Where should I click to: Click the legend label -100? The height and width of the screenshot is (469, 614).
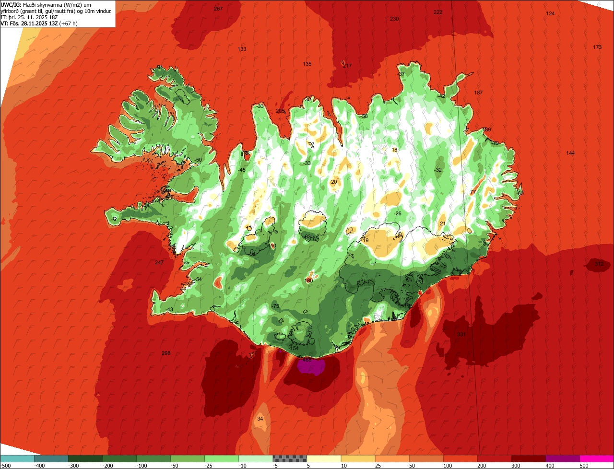coord(142,466)
